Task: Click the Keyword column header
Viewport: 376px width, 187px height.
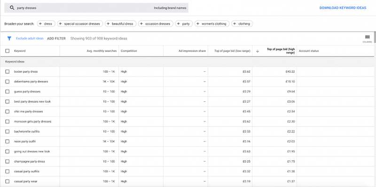Action: [20, 51]
